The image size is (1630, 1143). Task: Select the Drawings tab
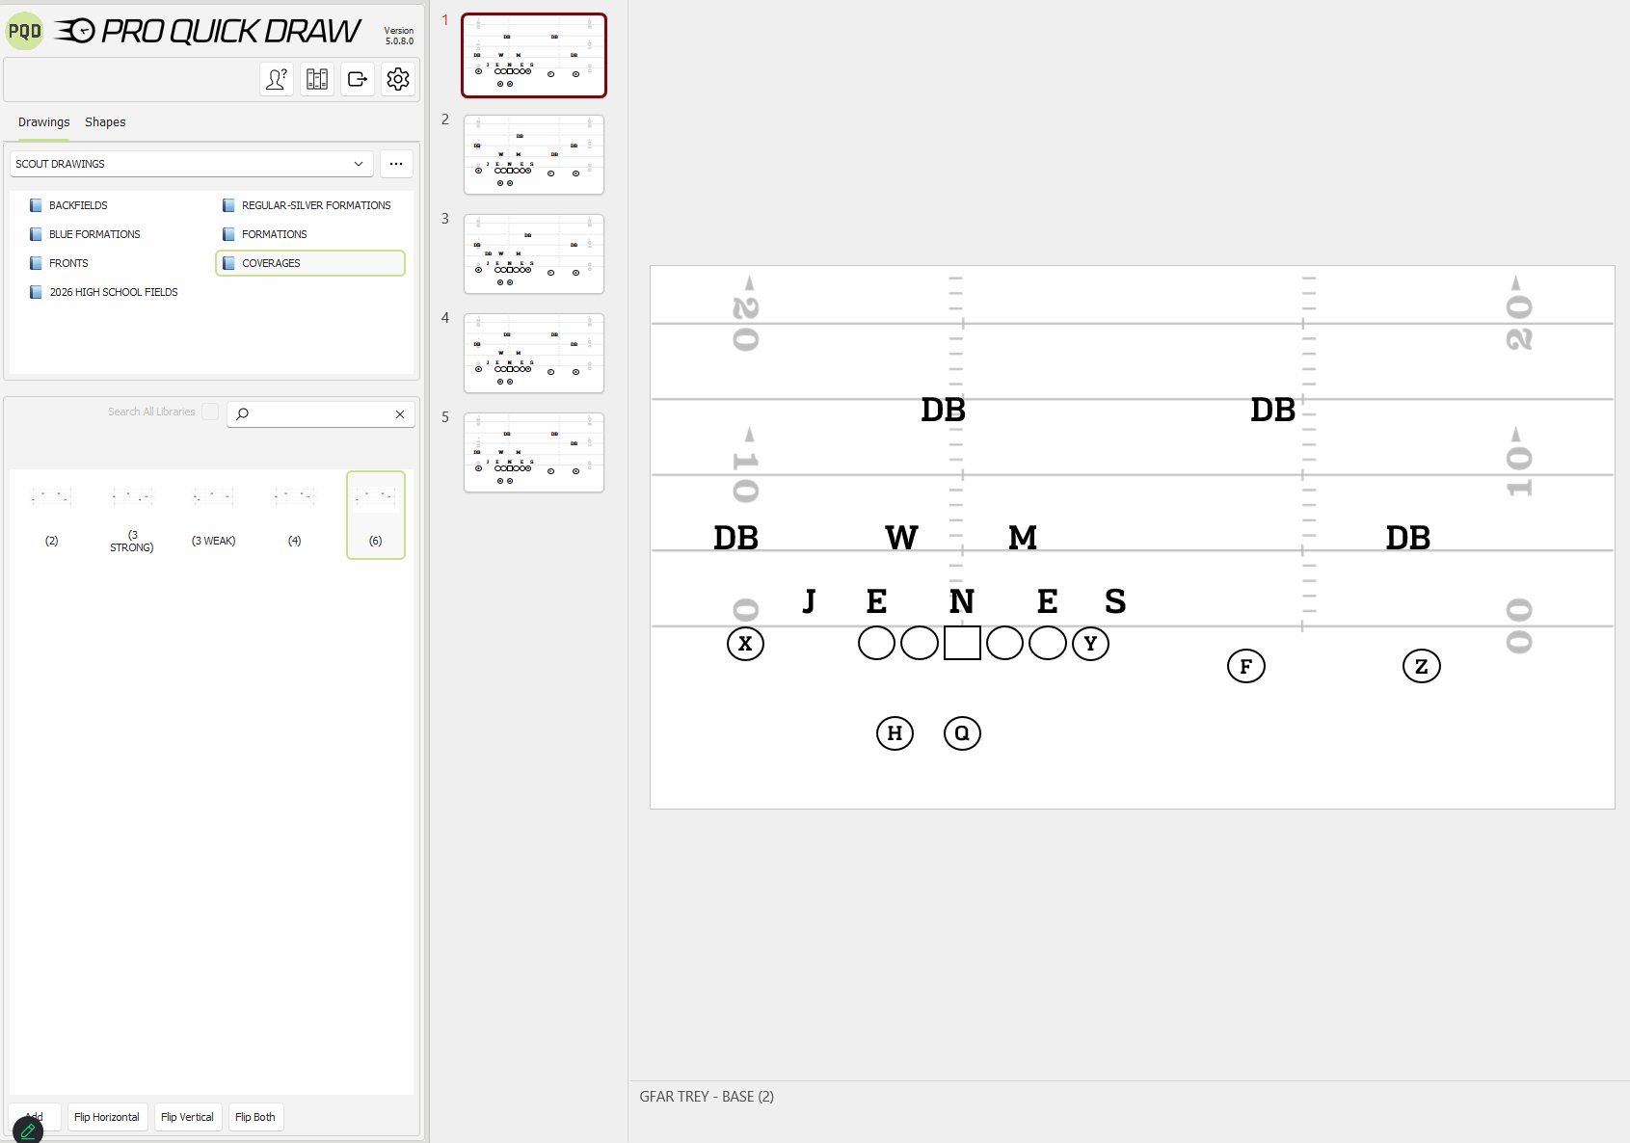43,122
